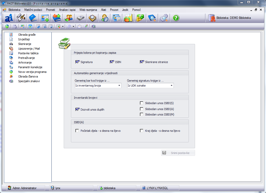Toggle the Skenirane stranice checkbox
Viewport: 266px width, 193px height.
[x=142, y=62]
